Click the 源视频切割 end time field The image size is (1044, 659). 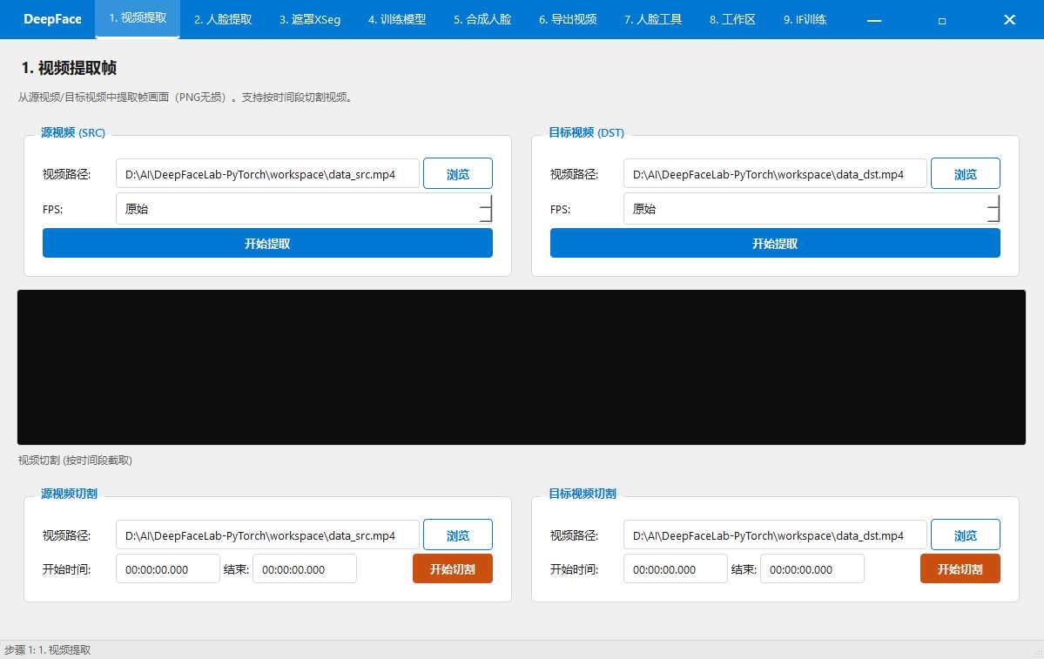pyautogui.click(x=305, y=569)
